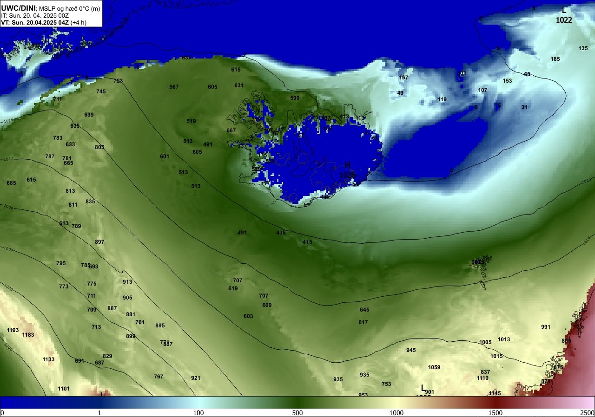Click the map value '119'
The height and width of the screenshot is (417, 595).
coord(442,99)
